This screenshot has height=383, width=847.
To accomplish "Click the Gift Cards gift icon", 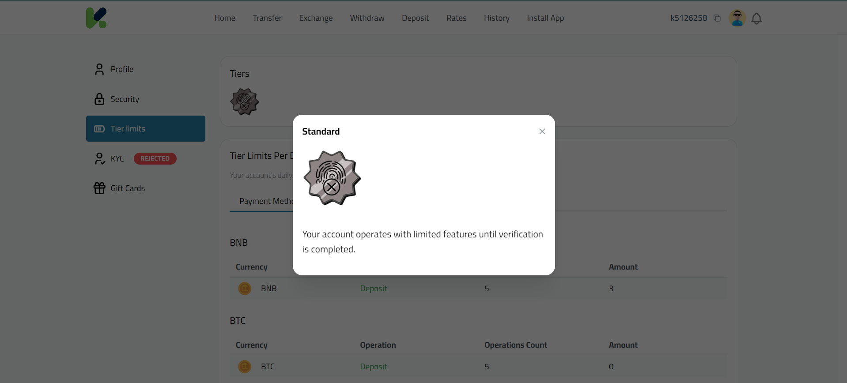I will 99,188.
